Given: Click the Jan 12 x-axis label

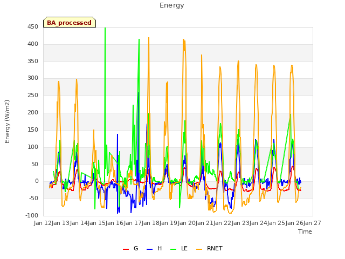Looking at the screenshot, I should coord(43,223).
